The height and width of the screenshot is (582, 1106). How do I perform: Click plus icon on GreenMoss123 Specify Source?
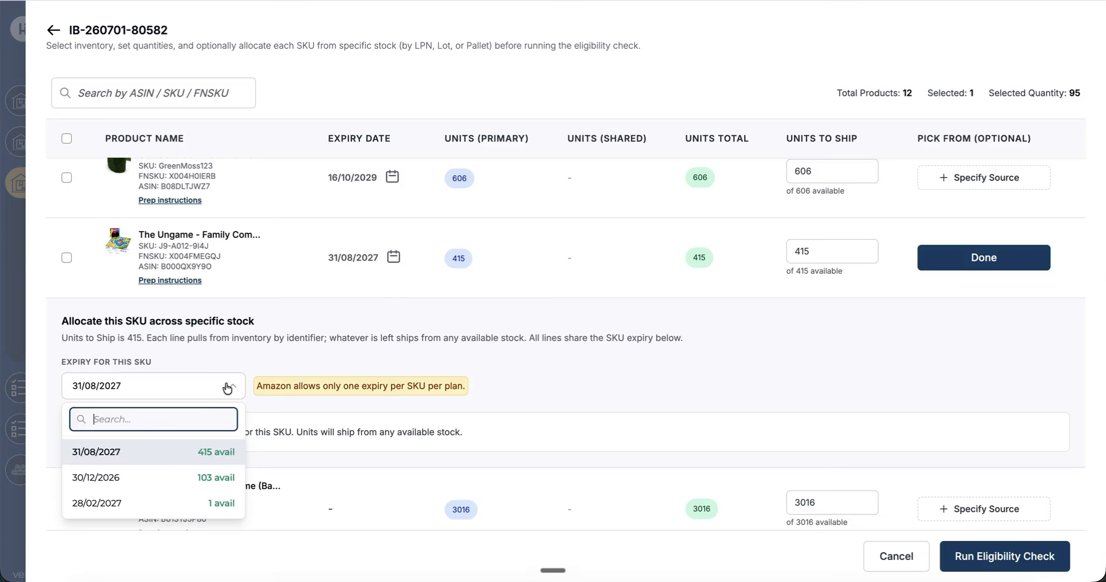click(943, 177)
